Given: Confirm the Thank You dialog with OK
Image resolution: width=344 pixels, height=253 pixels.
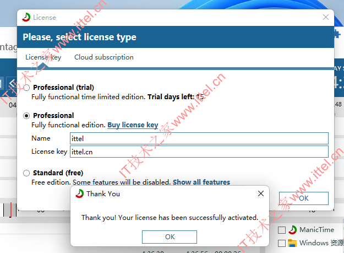Looking at the screenshot, I should pyautogui.click(x=170, y=237).
